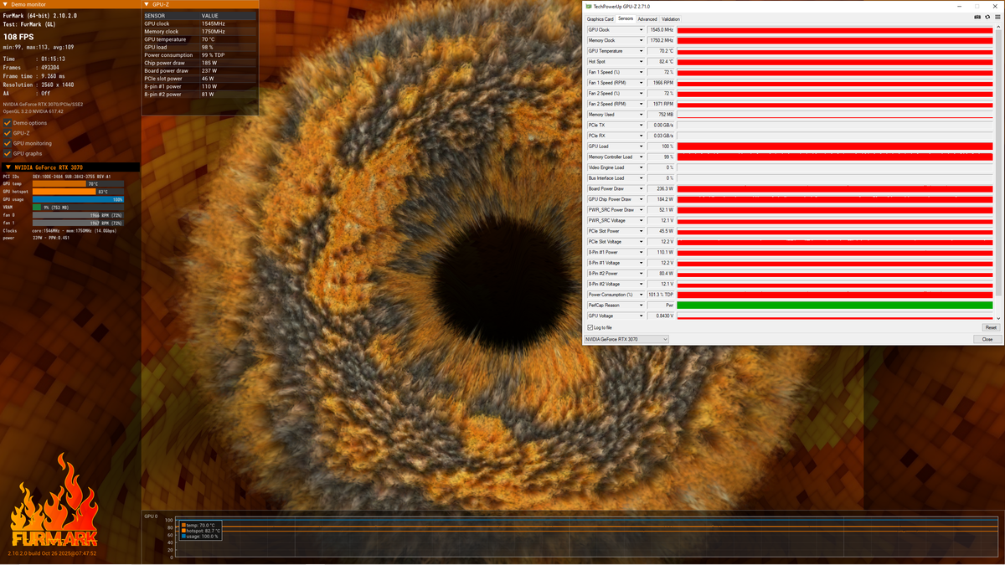Screen dimensions: 1005x565
Task: Uncheck the GPU graphs option
Action: pos(8,153)
